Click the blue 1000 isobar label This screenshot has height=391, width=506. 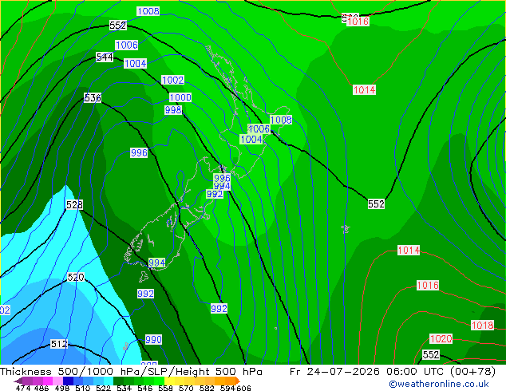coord(180,97)
